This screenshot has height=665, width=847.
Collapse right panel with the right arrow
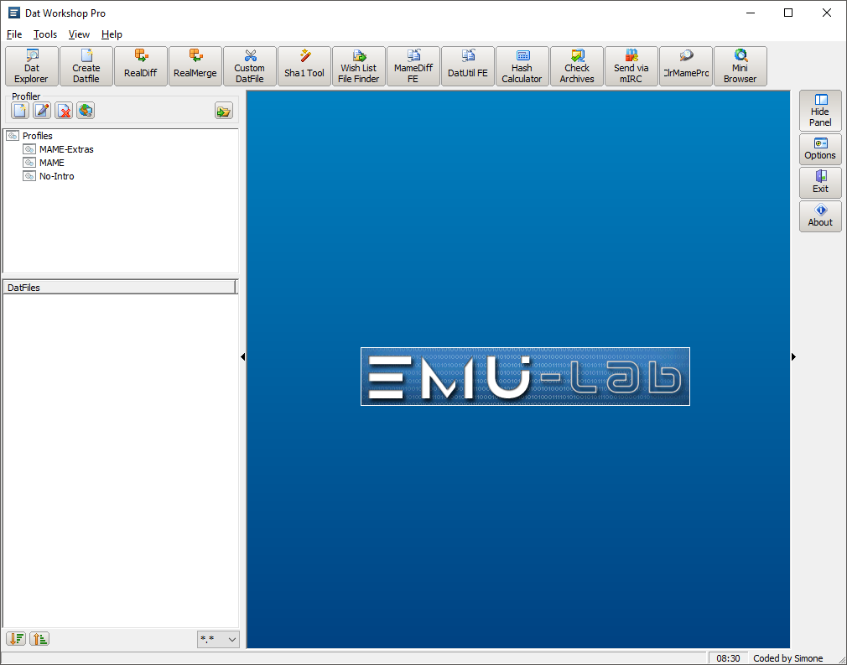[x=793, y=356]
